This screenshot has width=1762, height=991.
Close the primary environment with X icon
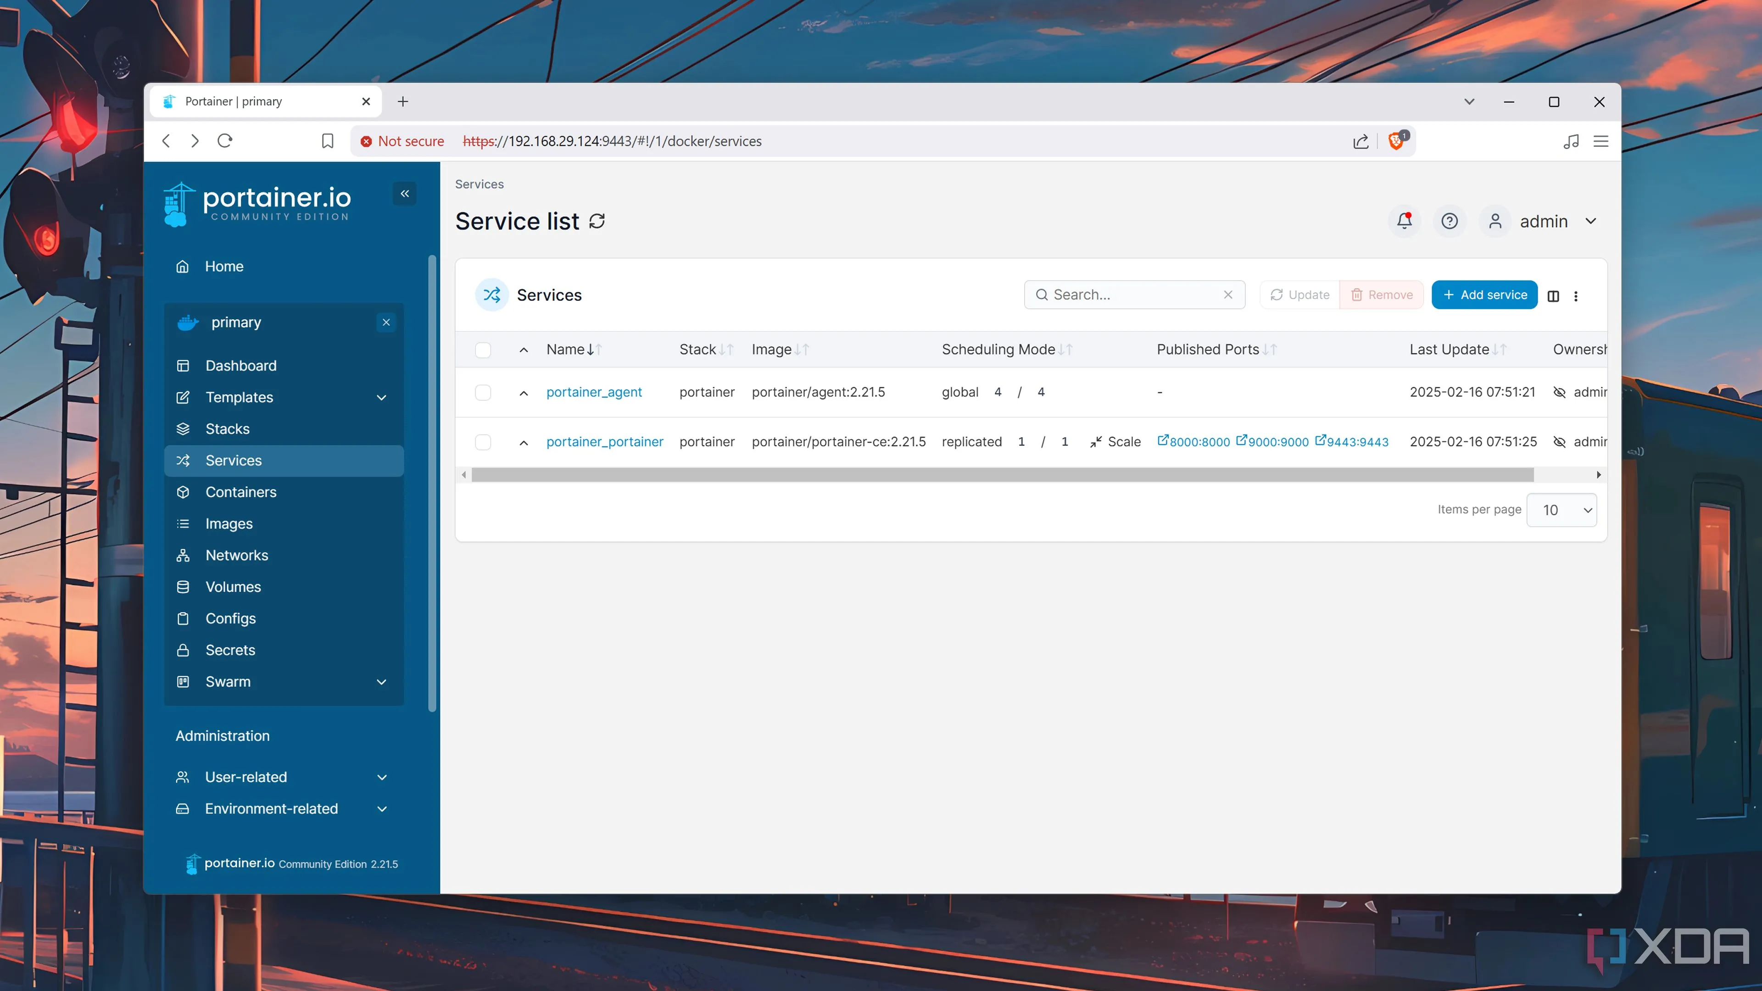[x=386, y=322]
